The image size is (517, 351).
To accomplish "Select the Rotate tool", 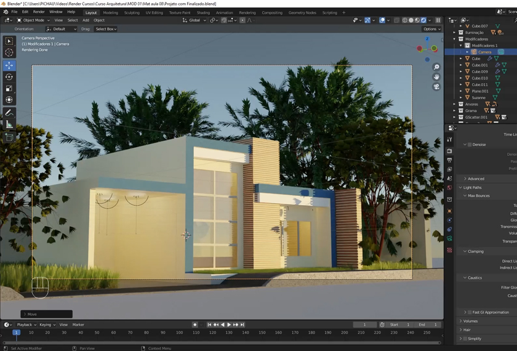I will click(9, 77).
